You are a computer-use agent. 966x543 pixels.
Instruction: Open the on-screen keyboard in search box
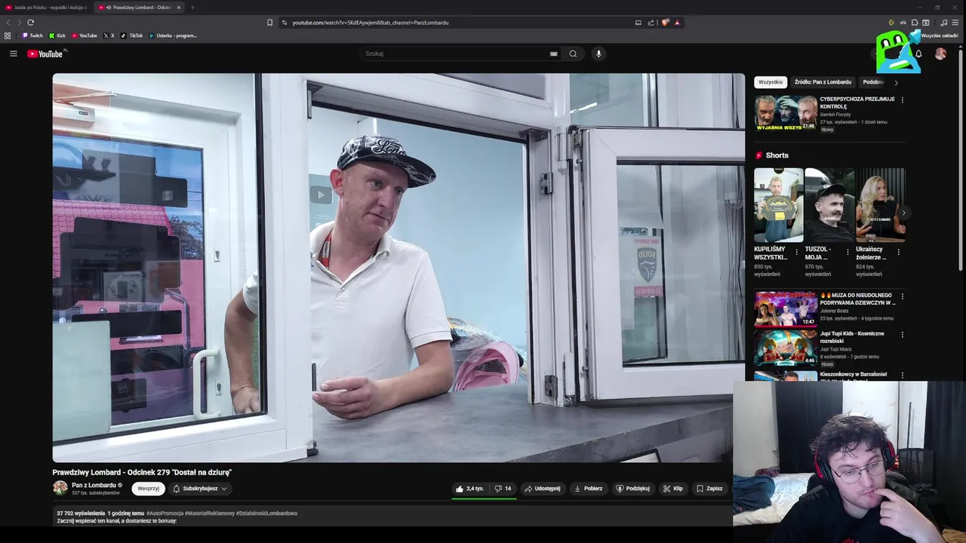(x=553, y=54)
